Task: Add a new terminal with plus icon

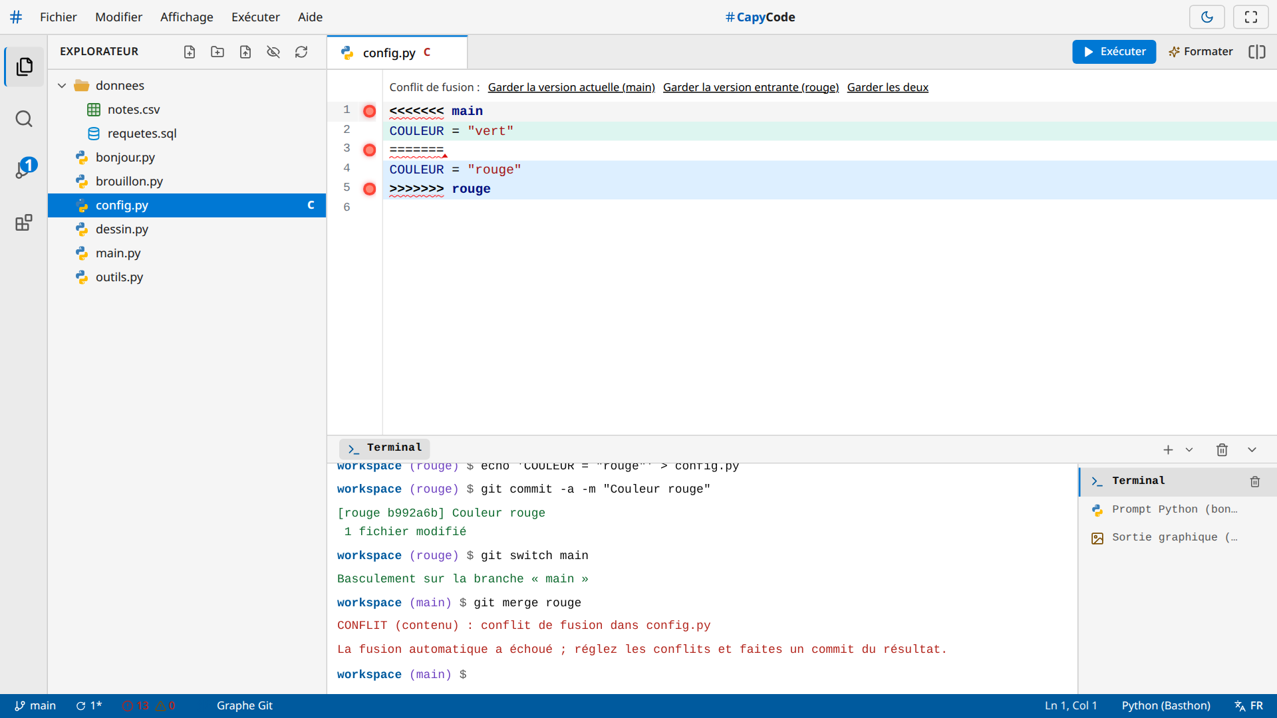Action: coord(1168,450)
